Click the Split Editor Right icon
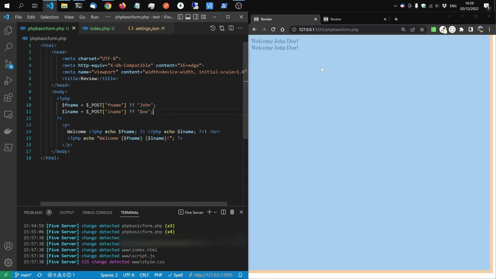Screen dimensions: 496x279 click(x=231, y=28)
